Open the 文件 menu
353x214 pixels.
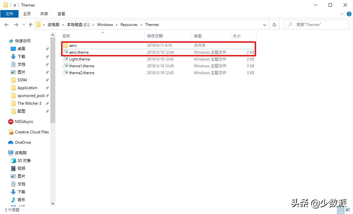pos(9,14)
